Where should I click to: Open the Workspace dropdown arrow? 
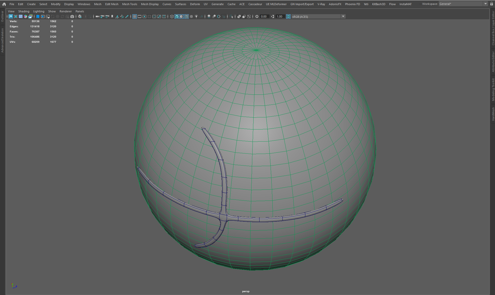pyautogui.click(x=485, y=4)
